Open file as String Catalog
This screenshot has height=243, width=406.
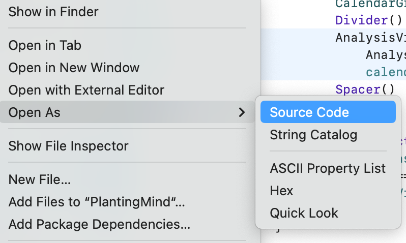[x=328, y=135]
